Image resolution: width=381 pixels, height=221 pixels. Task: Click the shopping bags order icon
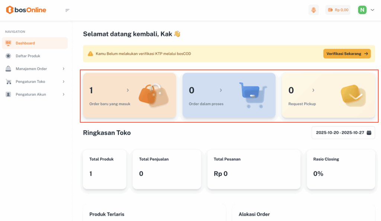(x=153, y=95)
